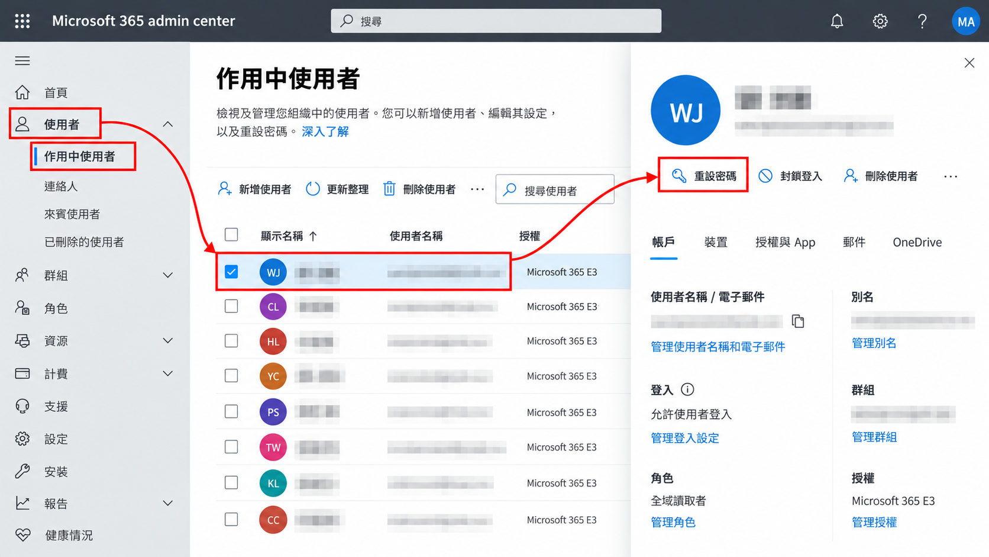
Task: Open 管理使用者名稱和電子郵件 link
Action: click(x=718, y=346)
